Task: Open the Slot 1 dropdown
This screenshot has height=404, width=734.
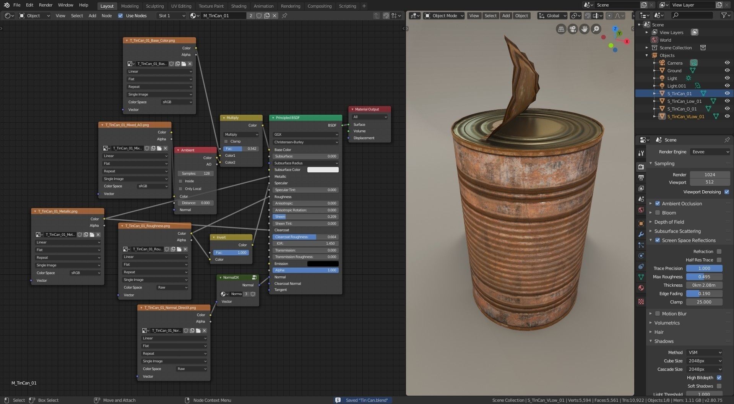Action: [x=171, y=16]
